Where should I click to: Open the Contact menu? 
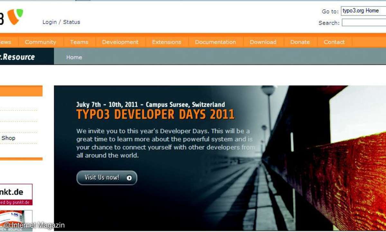click(x=334, y=42)
